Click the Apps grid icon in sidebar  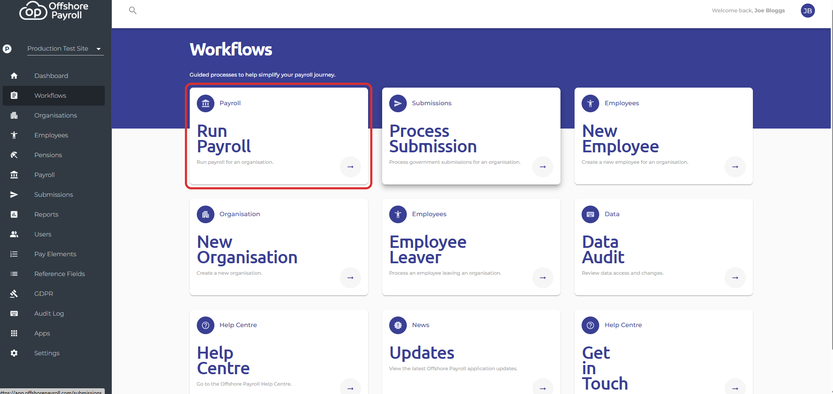[14, 333]
